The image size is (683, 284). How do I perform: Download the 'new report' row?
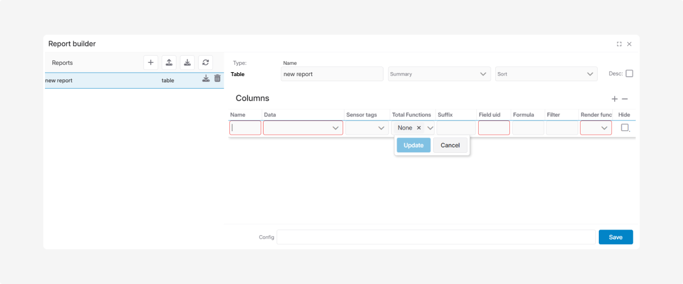(x=206, y=79)
